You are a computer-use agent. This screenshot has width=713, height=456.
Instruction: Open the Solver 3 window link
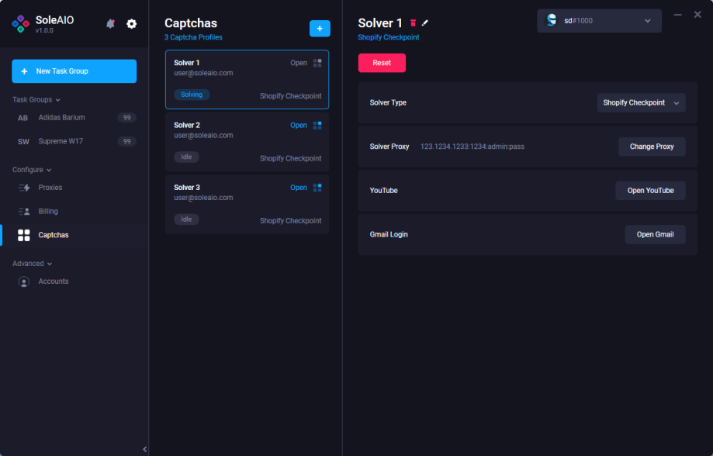click(x=299, y=188)
